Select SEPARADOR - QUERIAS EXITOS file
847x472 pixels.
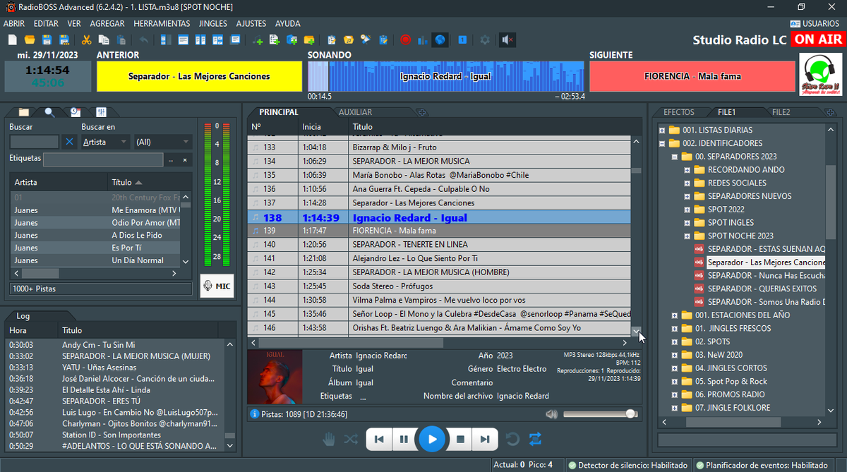[762, 289]
